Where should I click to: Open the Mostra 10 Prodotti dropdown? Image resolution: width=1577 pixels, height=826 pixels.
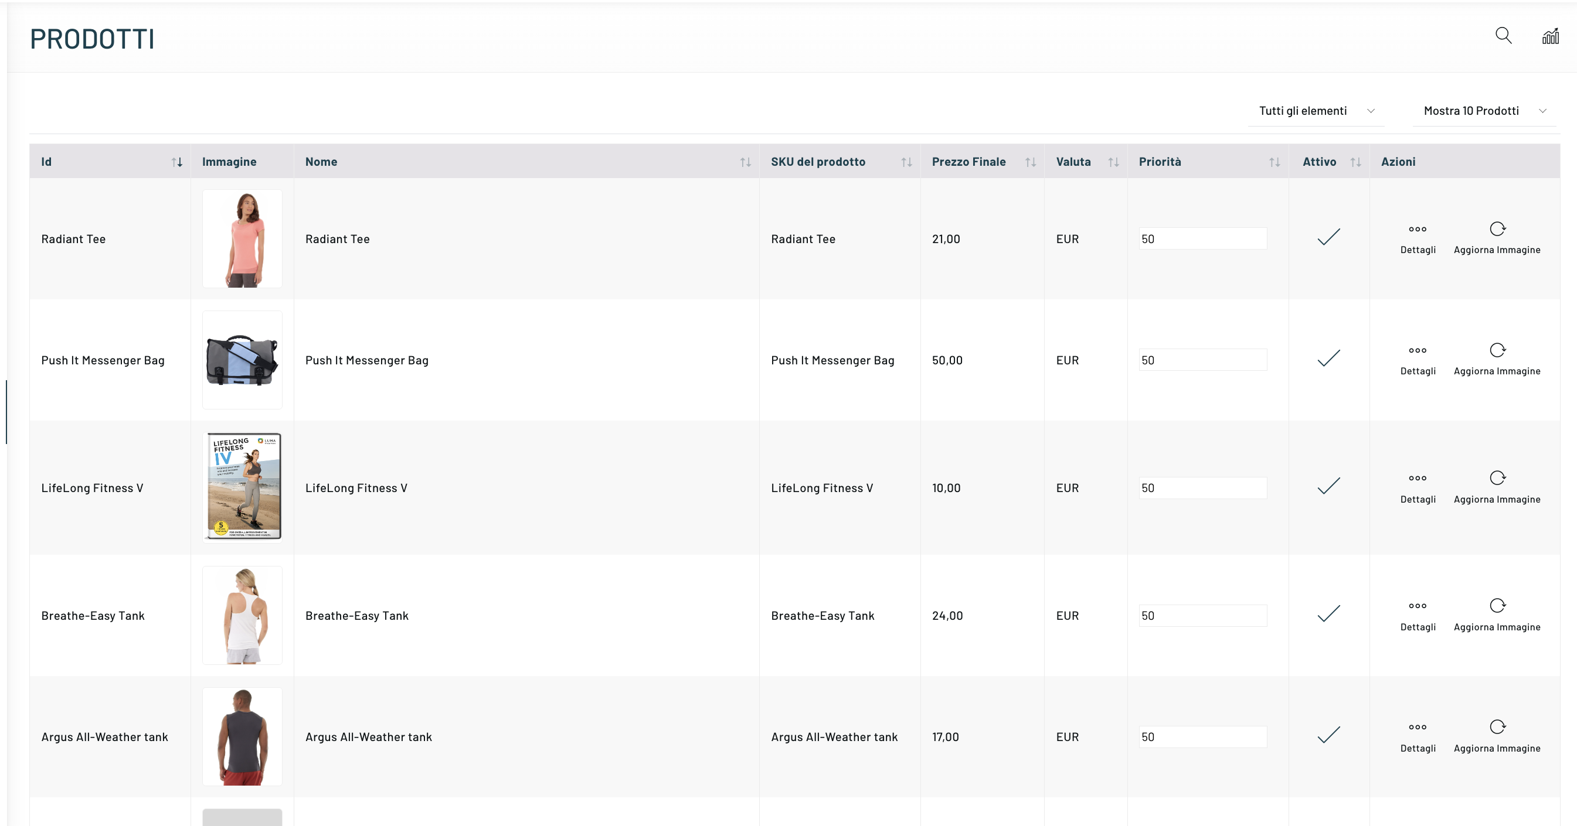pos(1484,111)
